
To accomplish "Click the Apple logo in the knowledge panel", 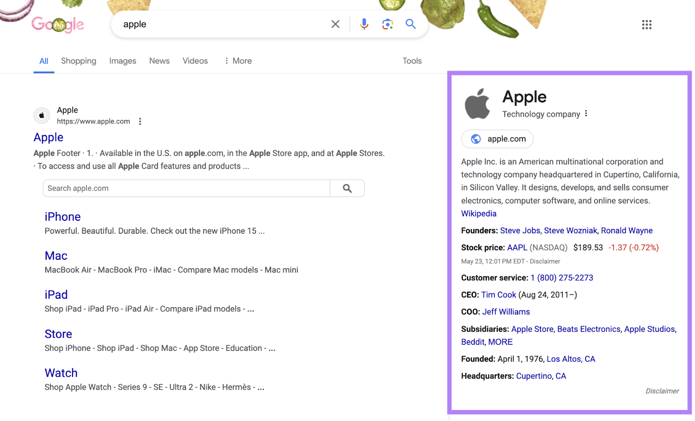I will click(478, 103).
